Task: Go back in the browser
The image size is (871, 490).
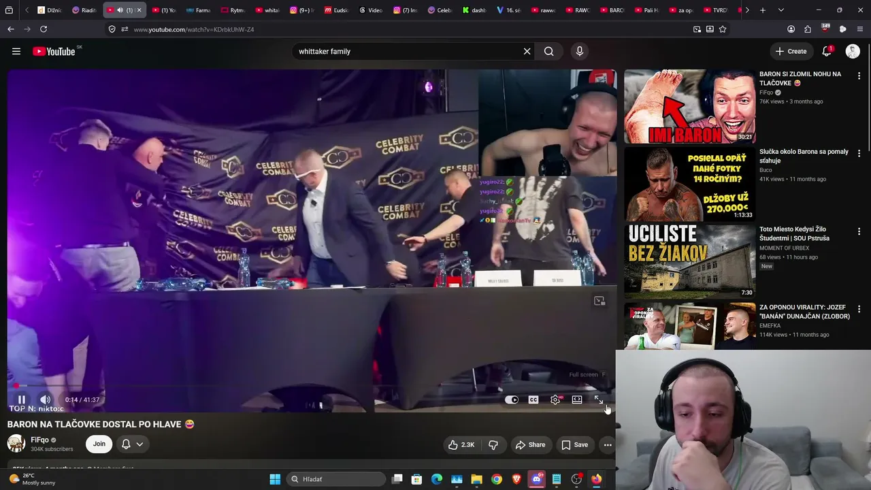Action: click(x=11, y=29)
